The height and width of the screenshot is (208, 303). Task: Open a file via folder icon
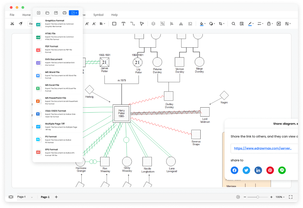pos(47,13)
